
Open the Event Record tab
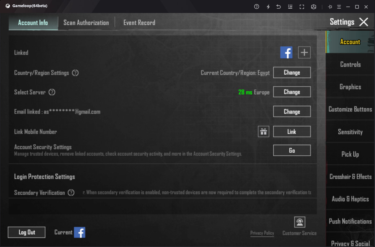[139, 23]
